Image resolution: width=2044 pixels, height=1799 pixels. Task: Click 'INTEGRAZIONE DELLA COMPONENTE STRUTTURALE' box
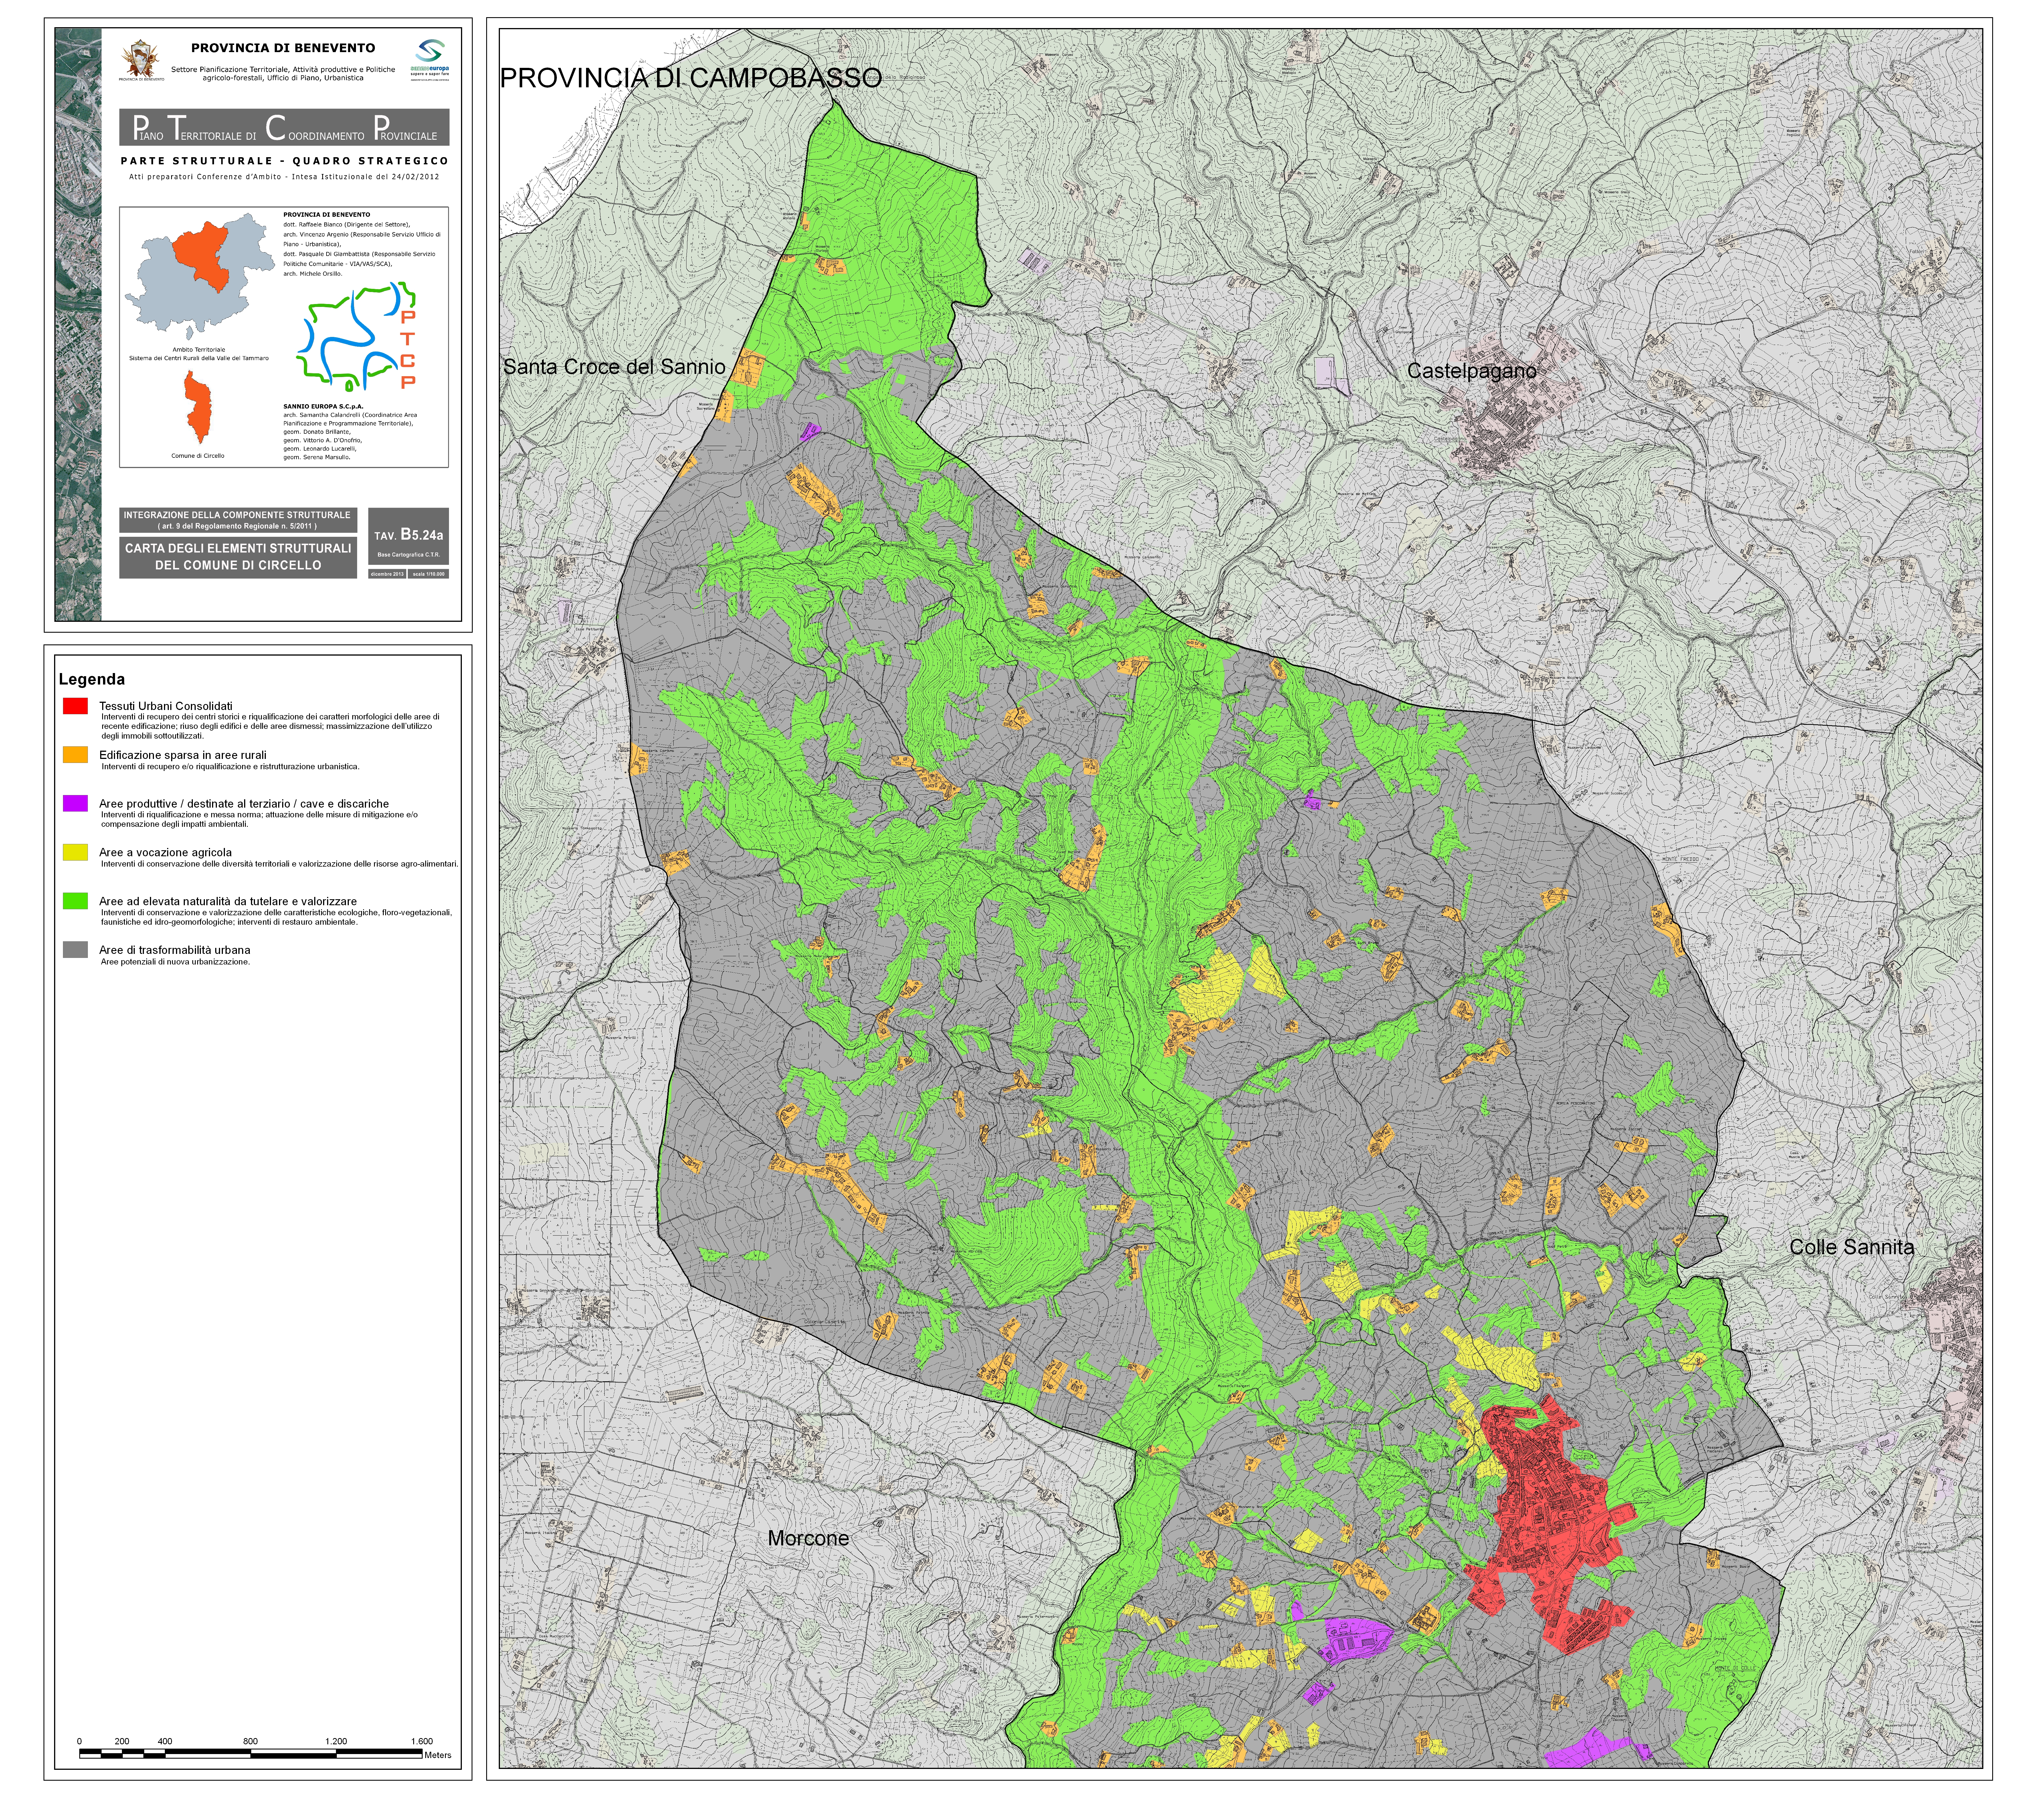[238, 520]
